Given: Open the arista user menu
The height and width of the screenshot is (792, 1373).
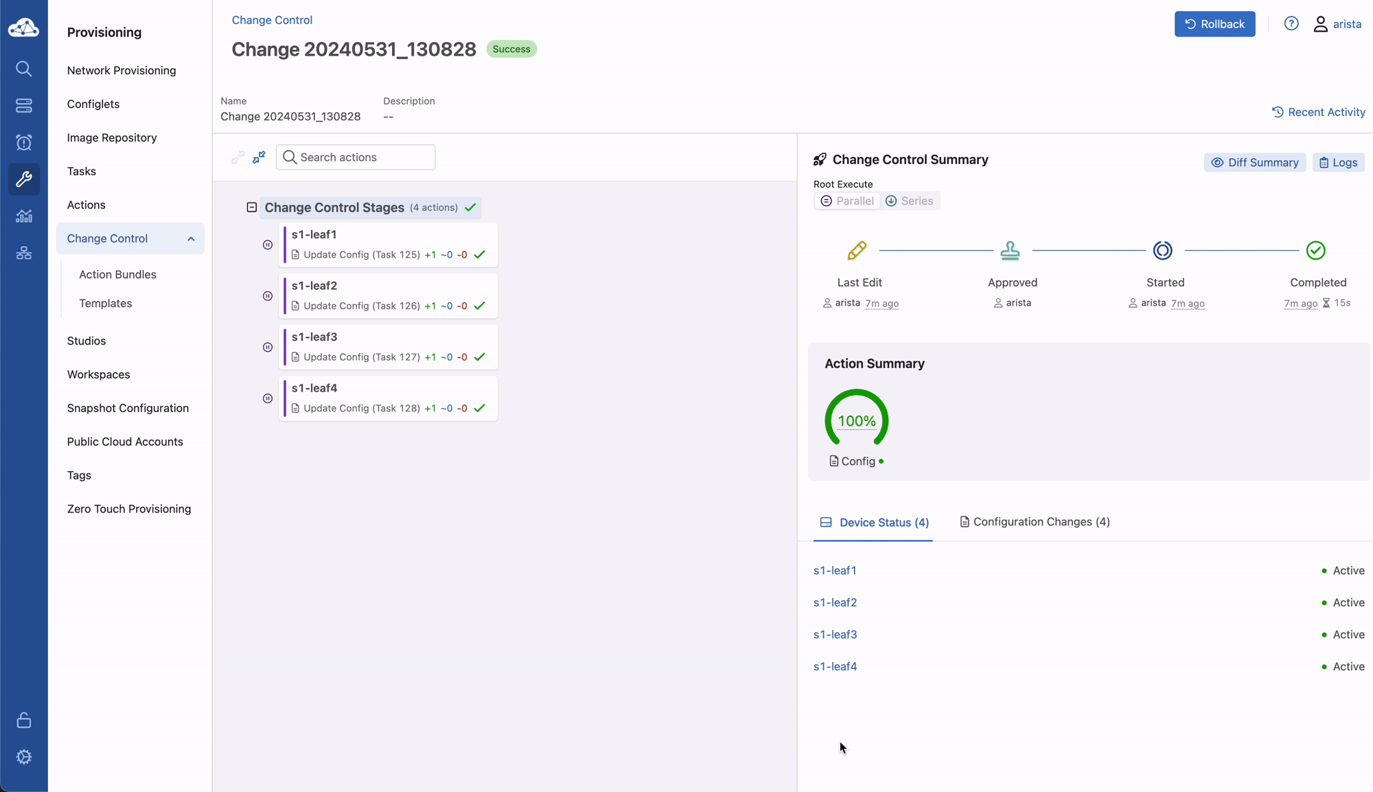Looking at the screenshot, I should coord(1337,24).
